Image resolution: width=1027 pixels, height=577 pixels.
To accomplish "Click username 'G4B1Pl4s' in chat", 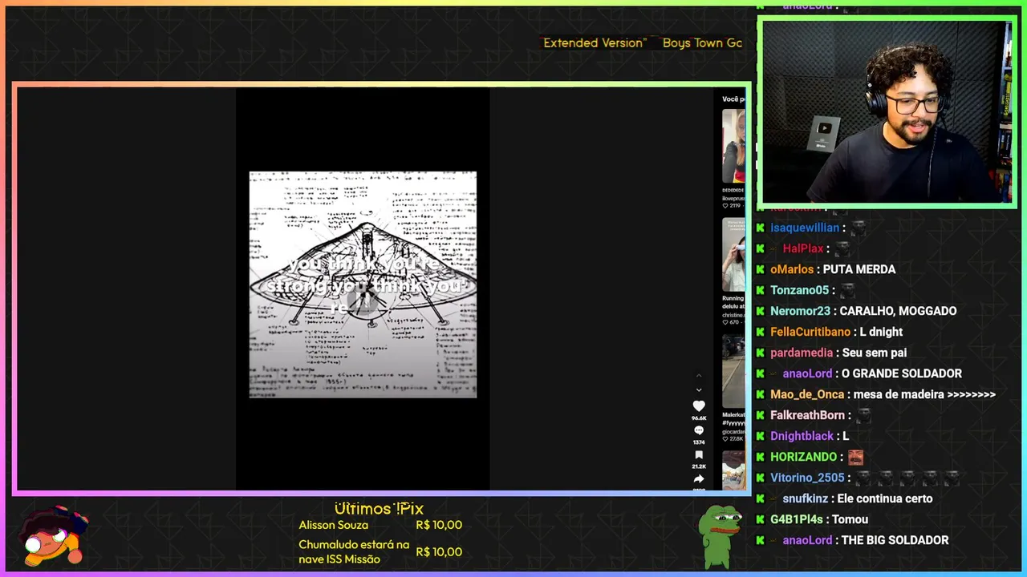I will (x=797, y=519).
